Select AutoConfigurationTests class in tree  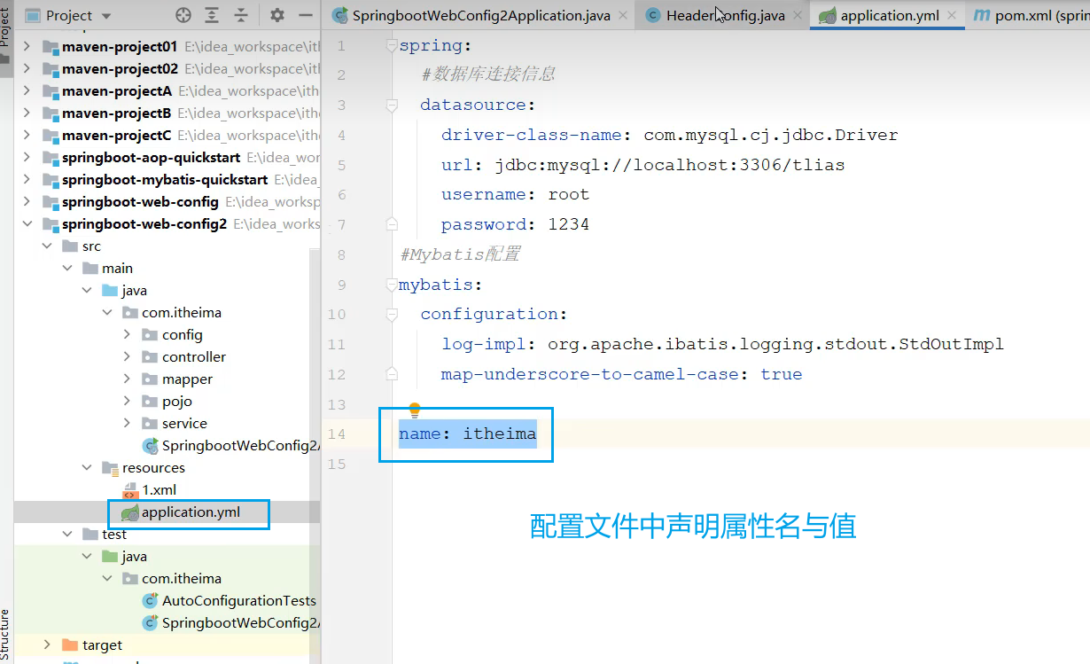(x=238, y=601)
